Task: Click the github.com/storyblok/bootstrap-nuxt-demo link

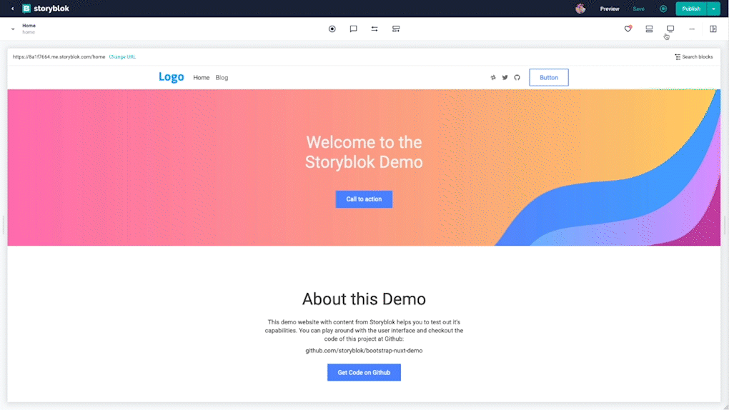Action: 364,351
